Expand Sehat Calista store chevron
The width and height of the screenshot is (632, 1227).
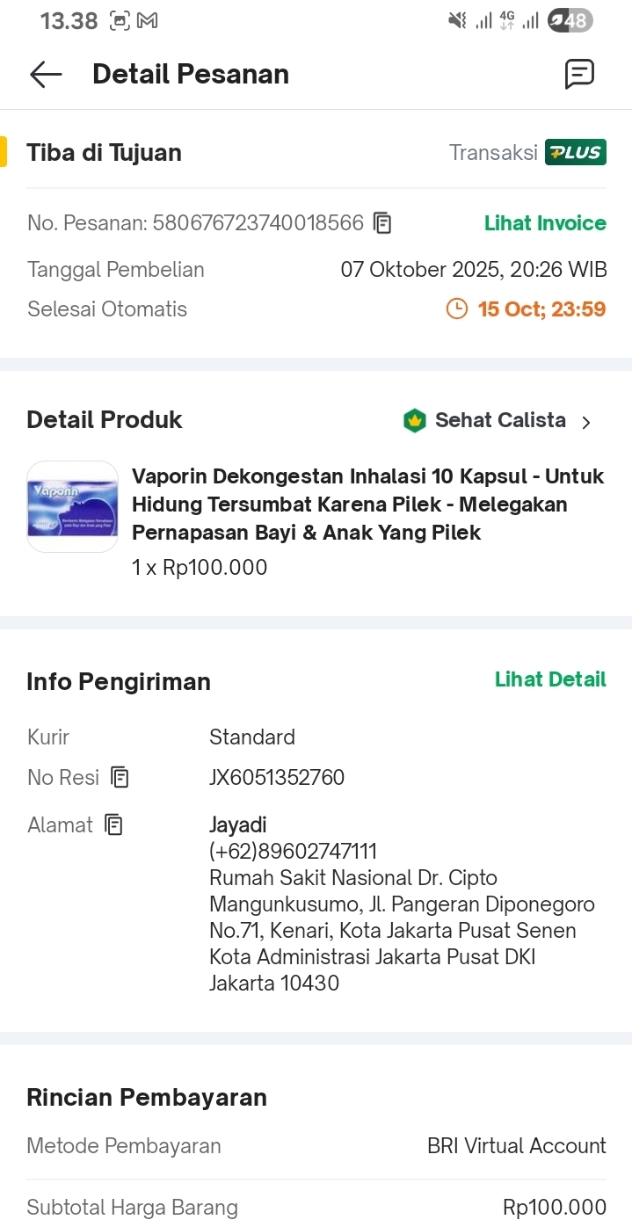586,422
